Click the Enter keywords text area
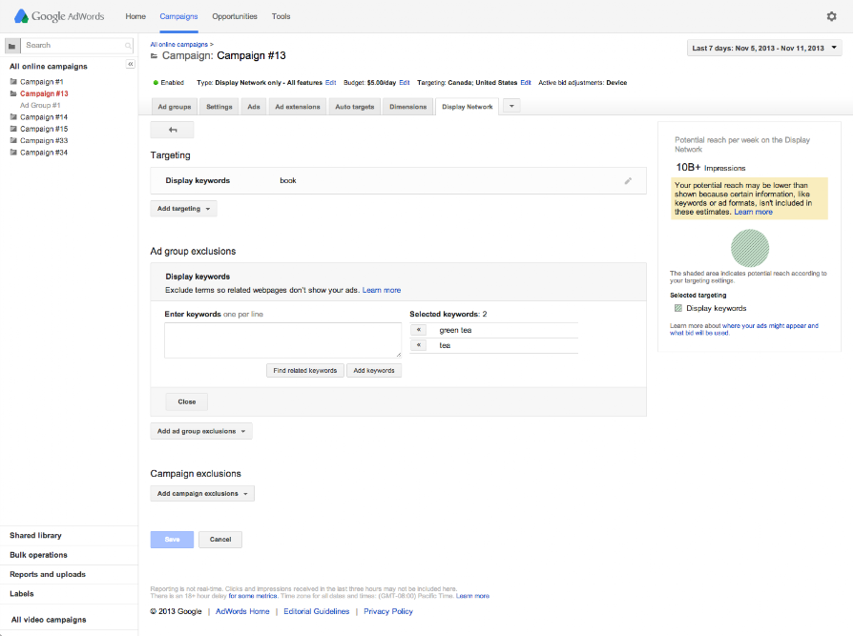The width and height of the screenshot is (854, 636). coord(282,339)
